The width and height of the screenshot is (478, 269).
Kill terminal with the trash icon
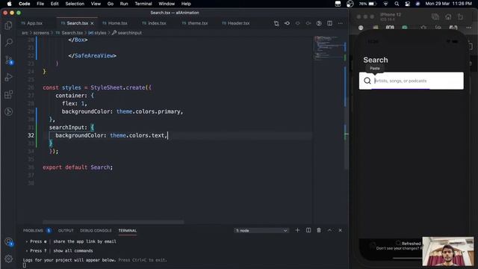pyautogui.click(x=319, y=230)
